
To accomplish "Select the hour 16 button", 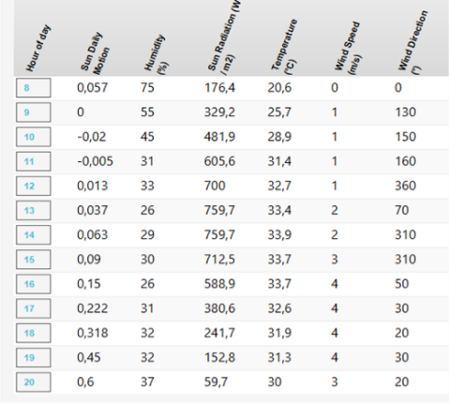I will (34, 284).
